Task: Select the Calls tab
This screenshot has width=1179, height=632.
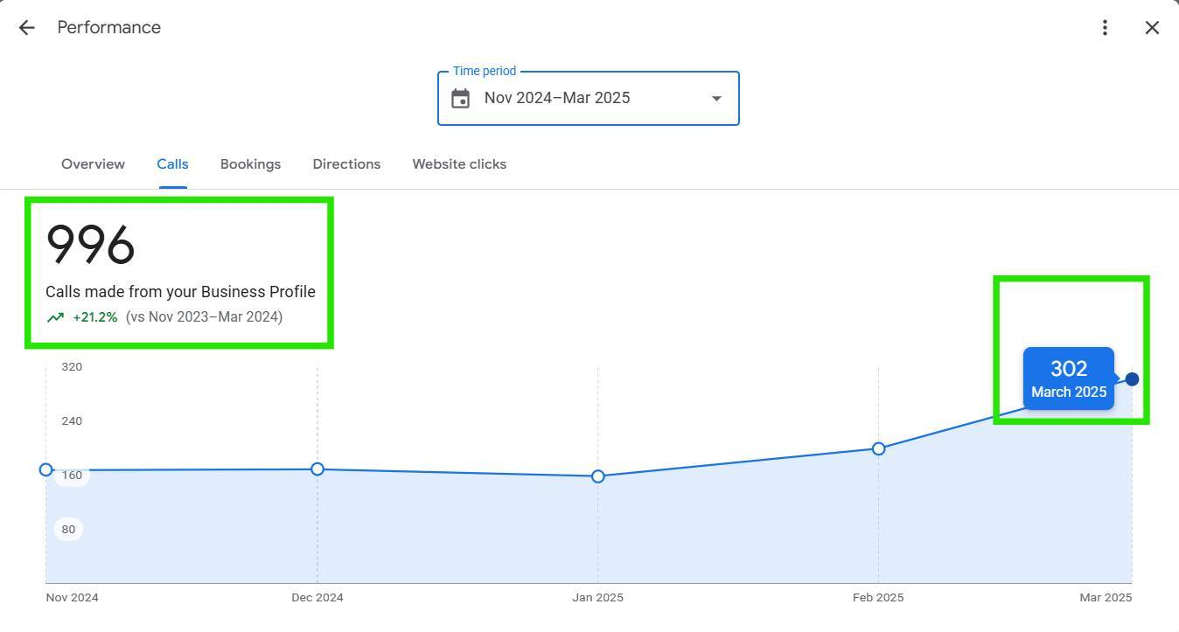Action: [172, 164]
